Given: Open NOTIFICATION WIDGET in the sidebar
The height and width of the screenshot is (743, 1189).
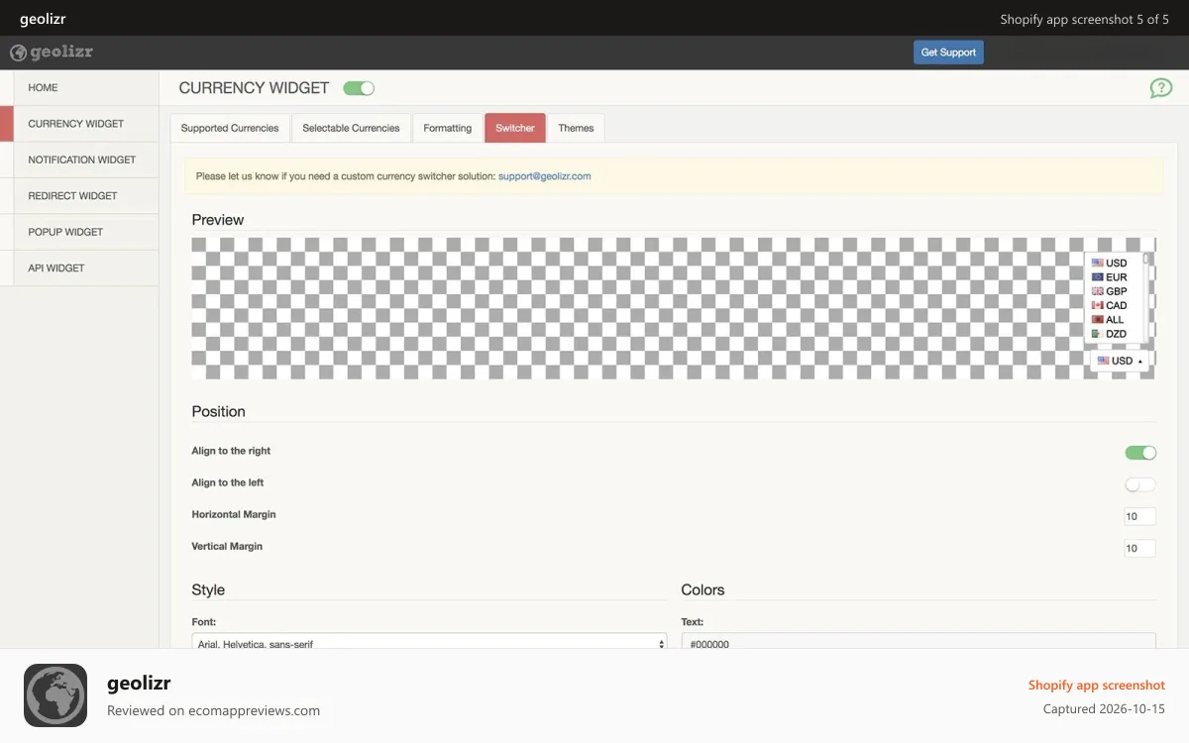Looking at the screenshot, I should pos(85,159).
